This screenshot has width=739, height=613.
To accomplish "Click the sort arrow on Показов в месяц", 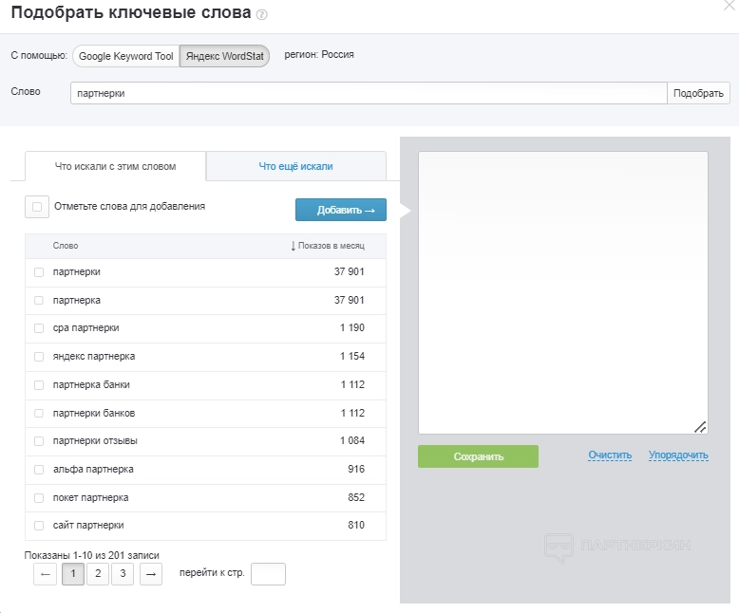I will tap(294, 246).
